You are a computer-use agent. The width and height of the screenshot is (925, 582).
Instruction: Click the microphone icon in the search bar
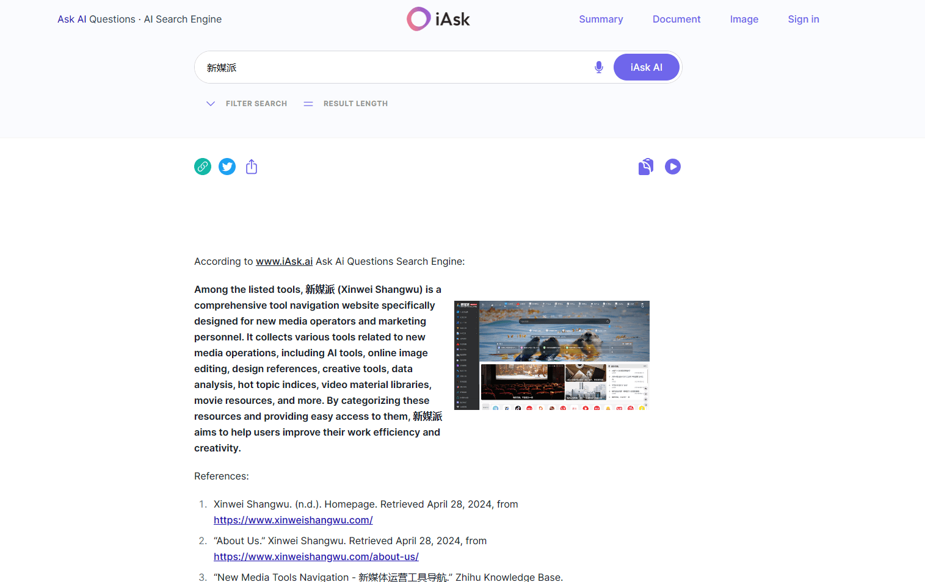click(598, 67)
